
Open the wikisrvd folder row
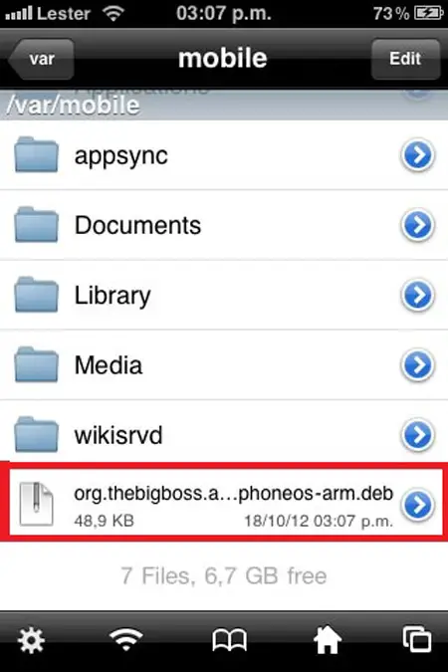tap(224, 435)
